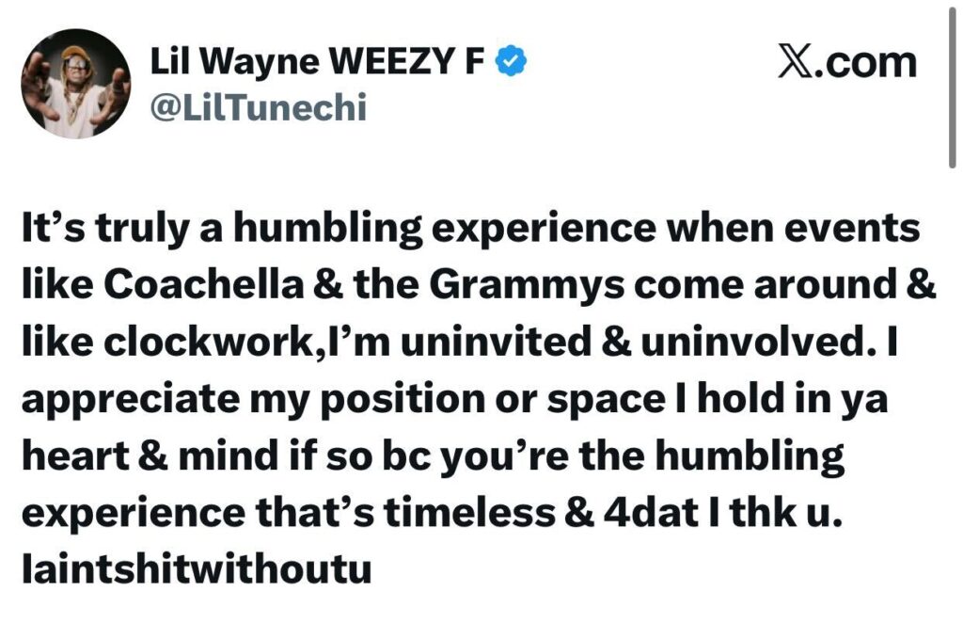Click the Iaintshitwithoutu text at the tweet's end
Screen dimensions: 963x639
click(x=197, y=569)
